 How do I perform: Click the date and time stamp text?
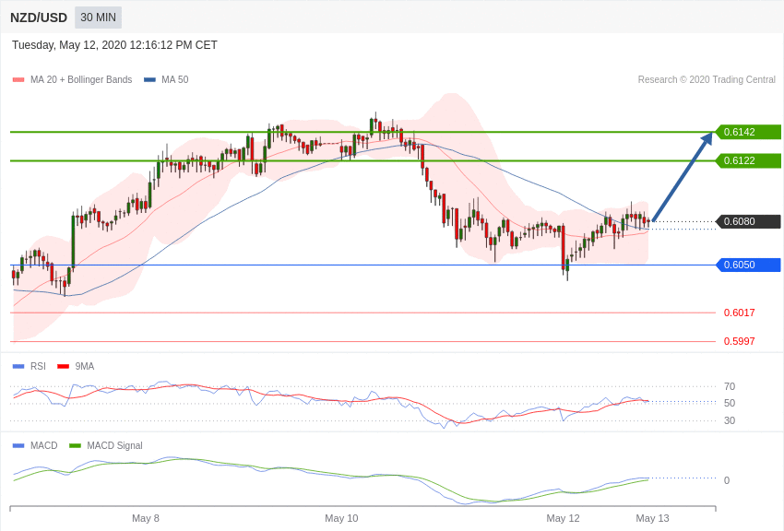(x=114, y=45)
